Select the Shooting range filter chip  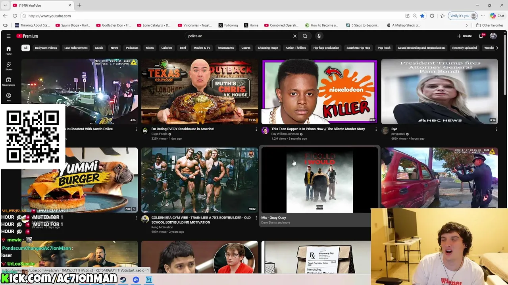click(268, 48)
